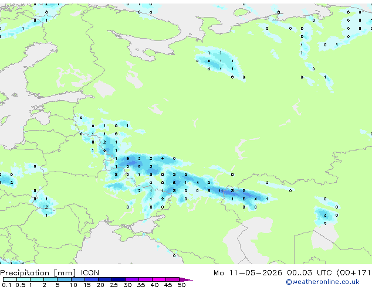Click the '40' legend scale label

point(154,285)
